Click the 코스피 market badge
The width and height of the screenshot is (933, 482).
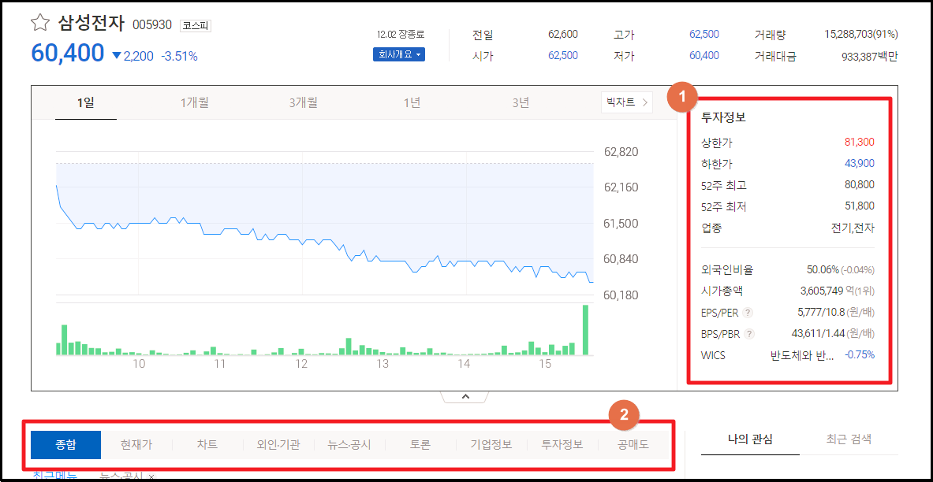click(x=195, y=25)
